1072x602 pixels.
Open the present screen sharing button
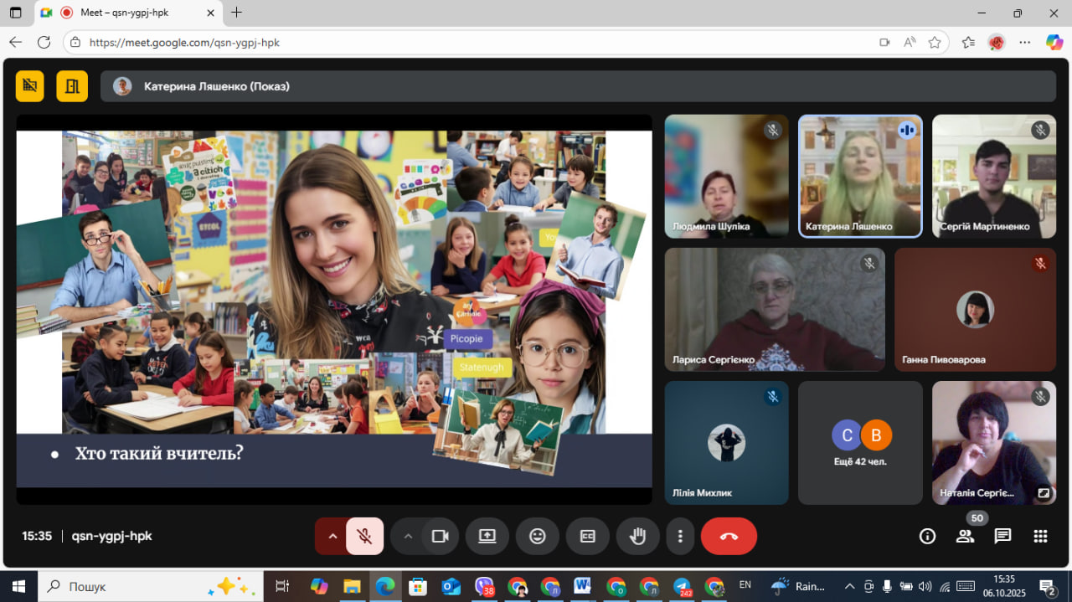(x=487, y=537)
